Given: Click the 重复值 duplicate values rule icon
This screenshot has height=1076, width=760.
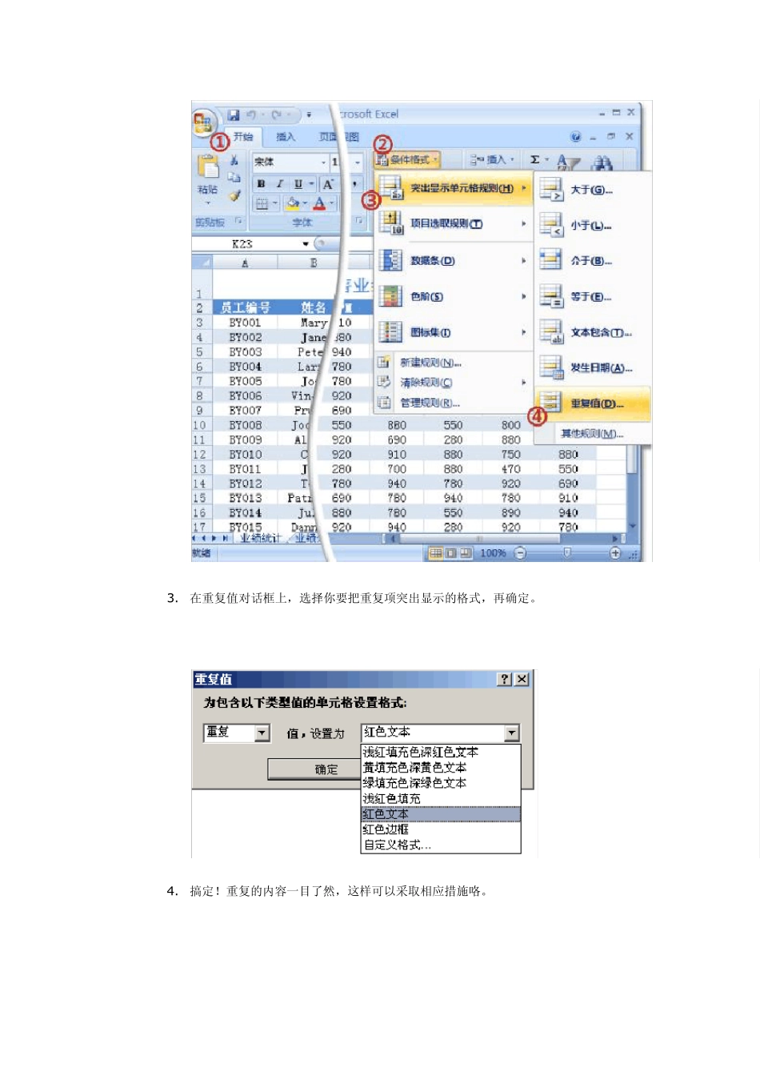Looking at the screenshot, I should (551, 403).
